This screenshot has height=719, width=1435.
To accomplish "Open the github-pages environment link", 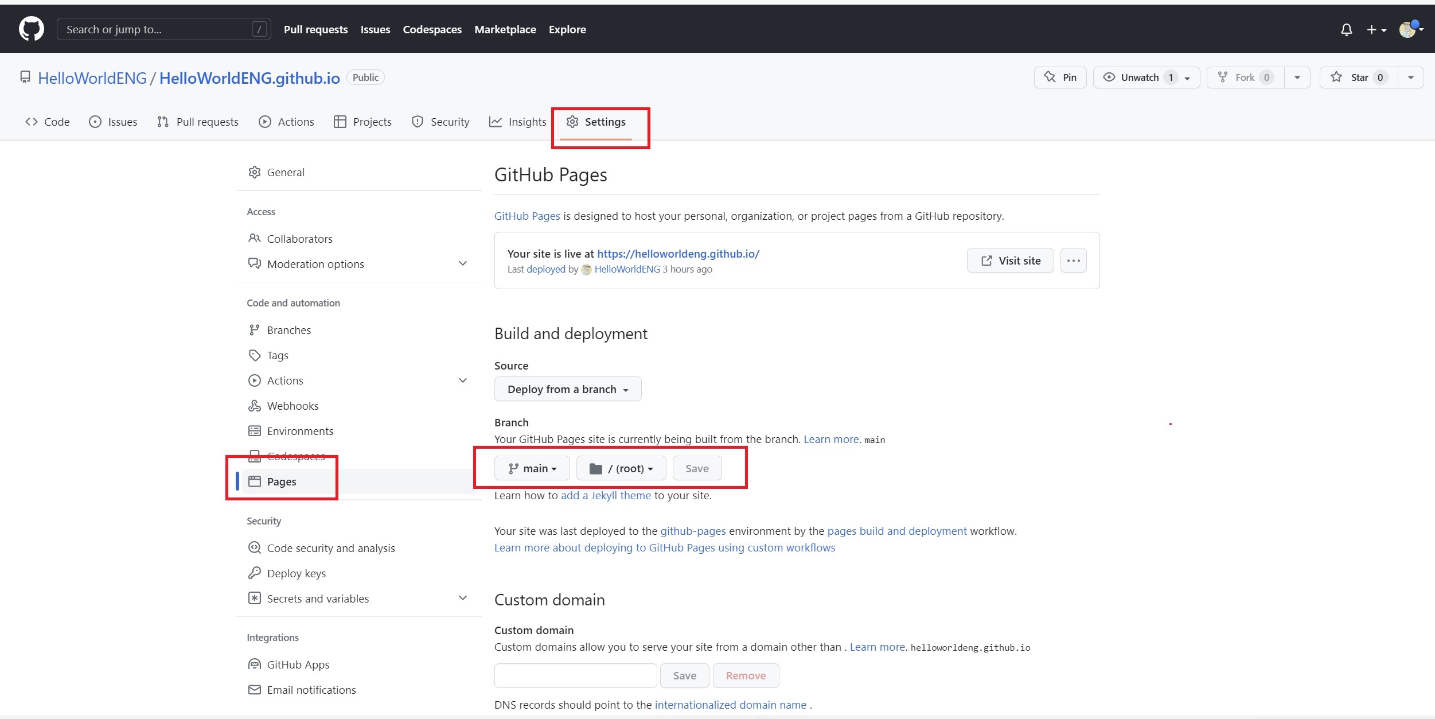I will [x=693, y=531].
